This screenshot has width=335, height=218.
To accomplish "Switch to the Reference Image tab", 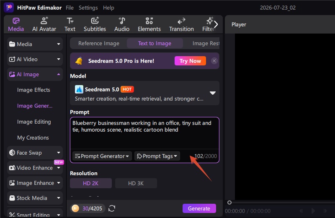I will [x=99, y=44].
